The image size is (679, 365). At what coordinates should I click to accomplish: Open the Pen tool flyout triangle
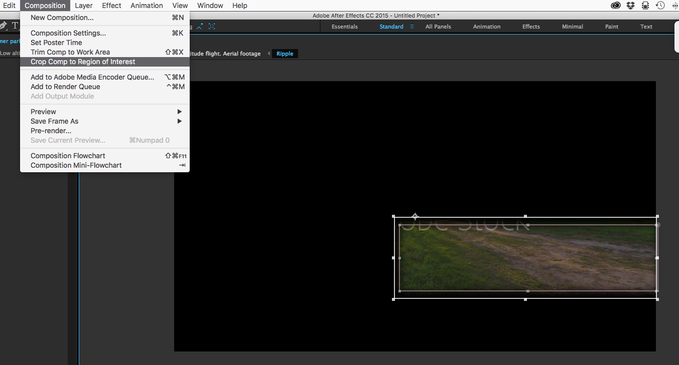tap(7, 30)
